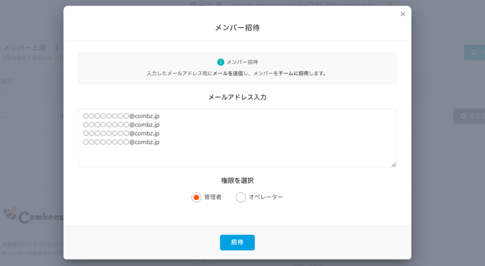
Task: Grab the text area resize handle
Action: tap(393, 164)
